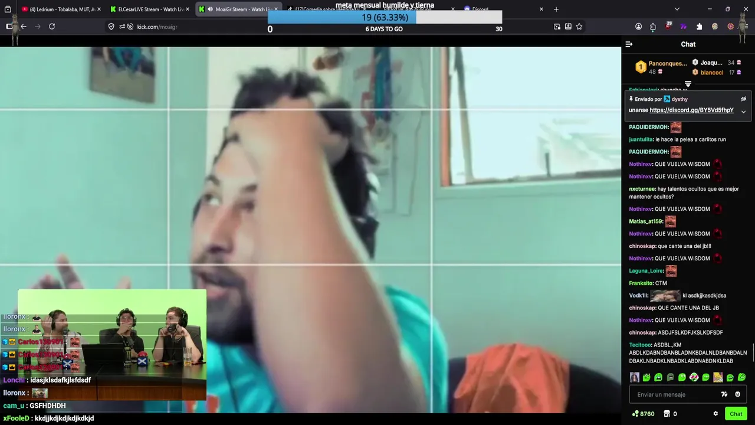The height and width of the screenshot is (425, 755).
Task: Open the channel points balance 8760
Action: [x=643, y=414]
